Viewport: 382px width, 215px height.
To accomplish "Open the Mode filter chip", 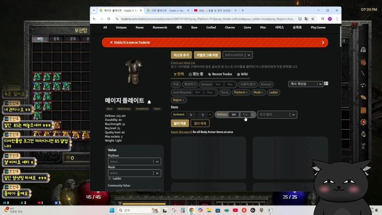I will [258, 92].
